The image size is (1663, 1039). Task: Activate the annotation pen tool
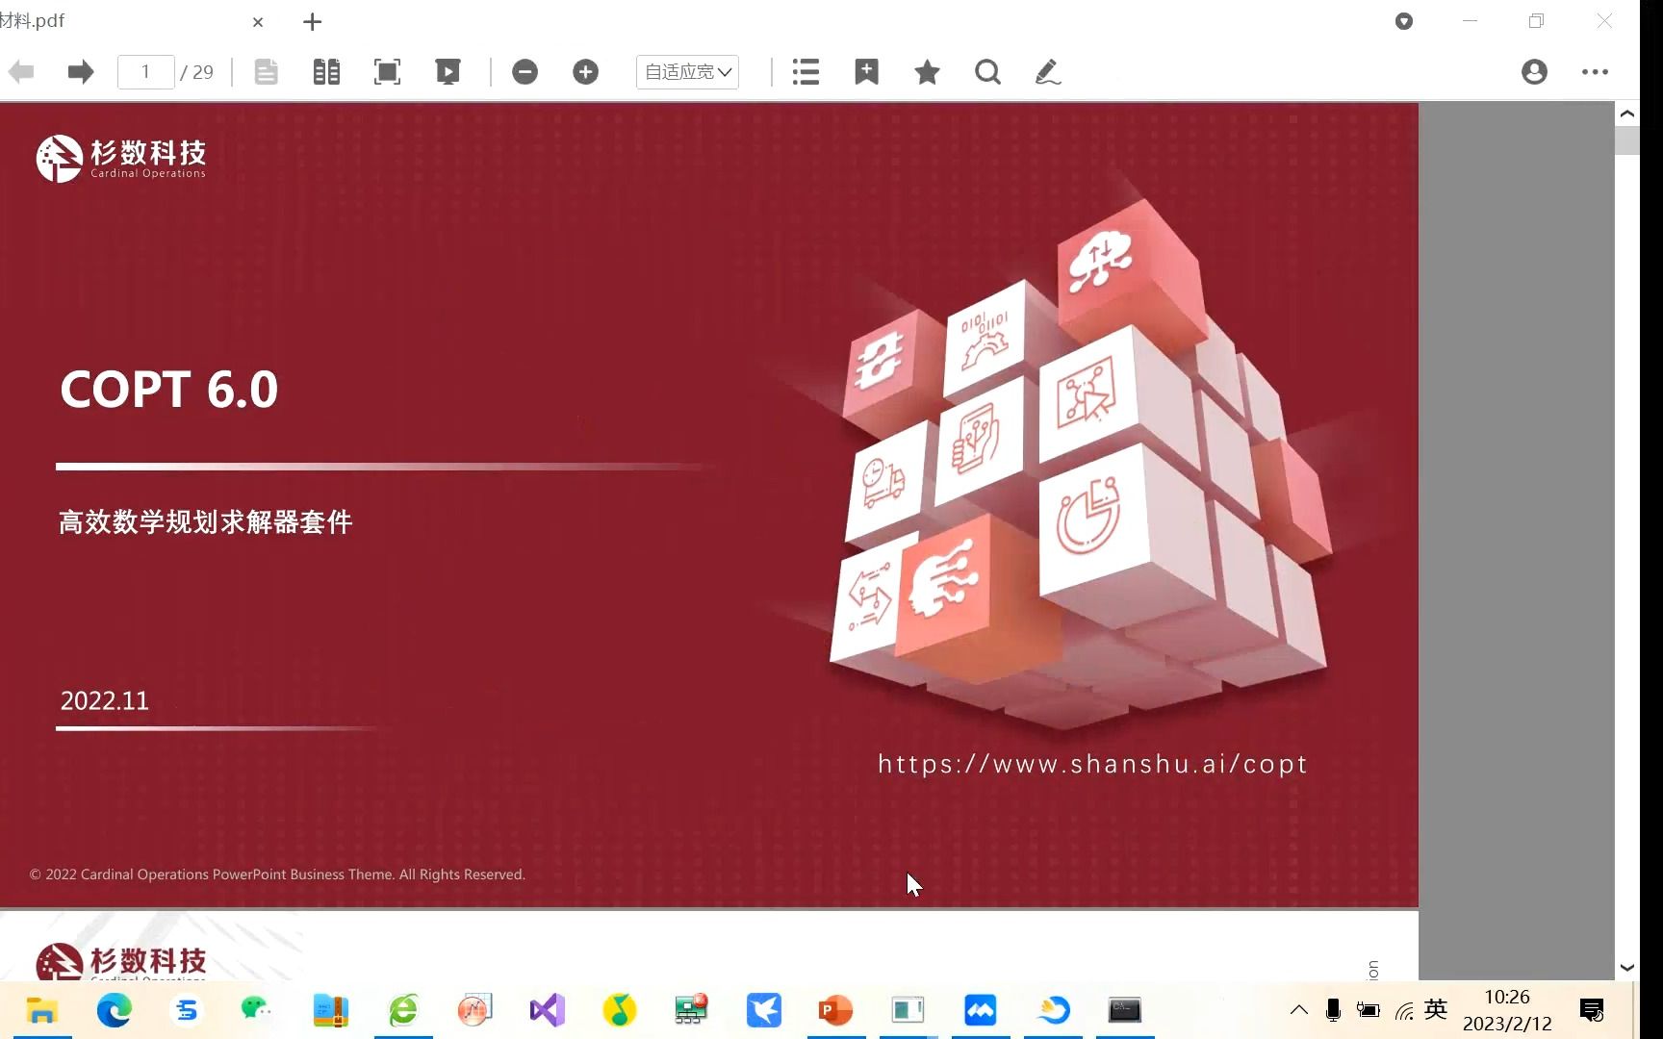coord(1047,72)
